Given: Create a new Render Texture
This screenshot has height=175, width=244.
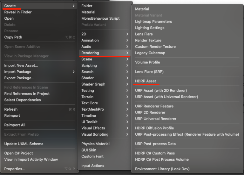Looking at the screenshot, I should [x=148, y=40].
